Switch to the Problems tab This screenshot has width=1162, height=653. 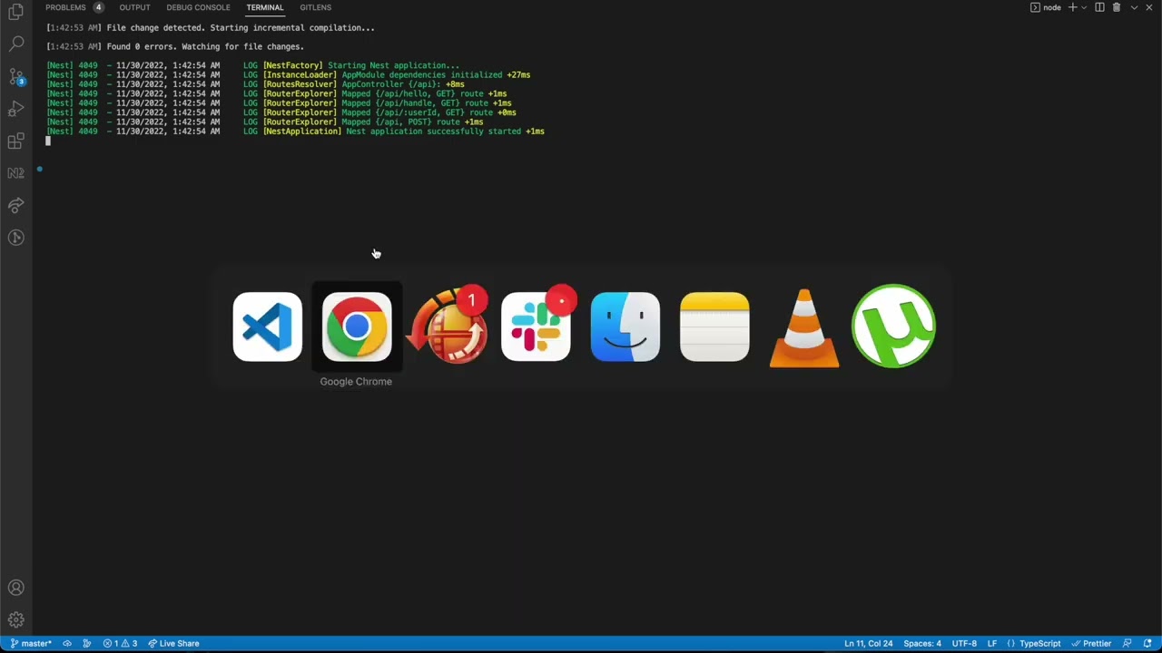(65, 7)
